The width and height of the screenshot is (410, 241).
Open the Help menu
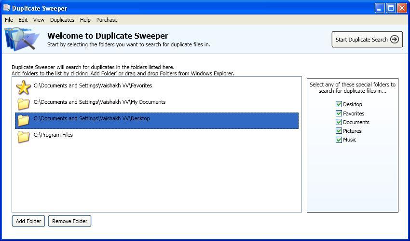click(x=85, y=20)
